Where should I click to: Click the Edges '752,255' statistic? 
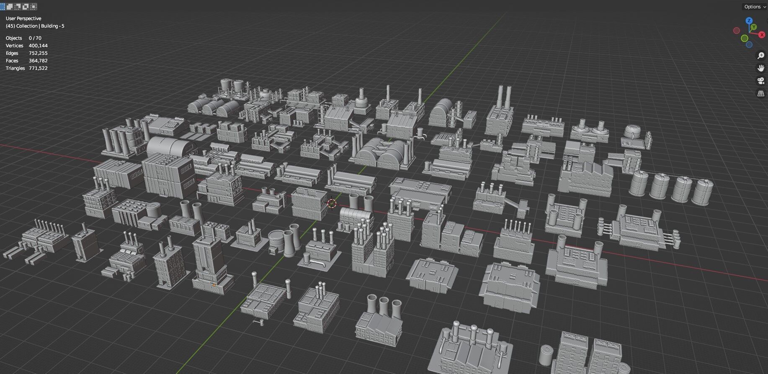click(38, 53)
